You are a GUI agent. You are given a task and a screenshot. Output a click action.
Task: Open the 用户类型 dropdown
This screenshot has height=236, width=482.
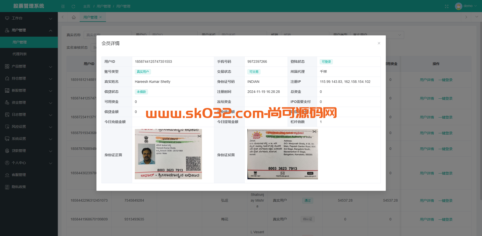click(377, 35)
